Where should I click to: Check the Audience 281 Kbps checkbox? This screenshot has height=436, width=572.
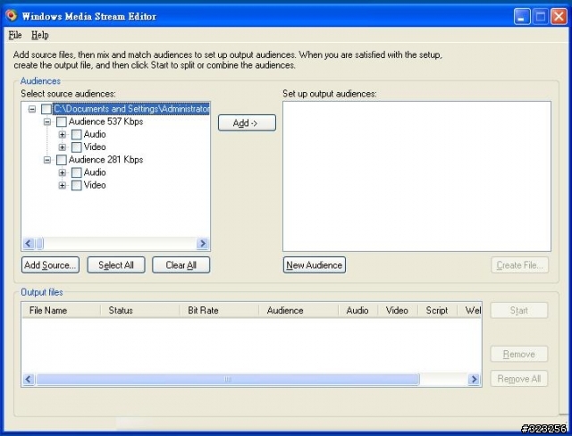coord(62,160)
